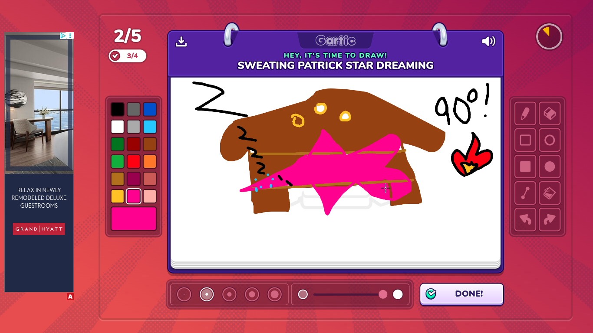Pick the brown color swatch

(150, 144)
